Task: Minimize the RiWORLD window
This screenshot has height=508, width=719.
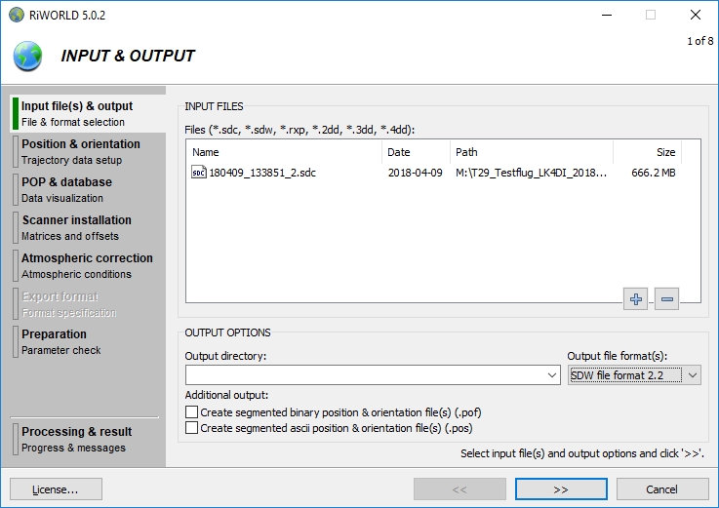Action: [607, 15]
